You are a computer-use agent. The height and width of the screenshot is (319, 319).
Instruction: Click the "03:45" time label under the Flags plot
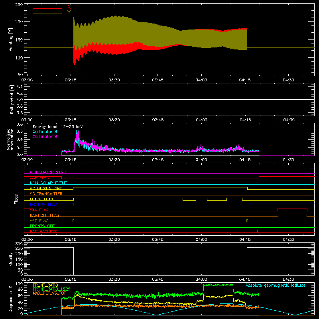pos(158,240)
